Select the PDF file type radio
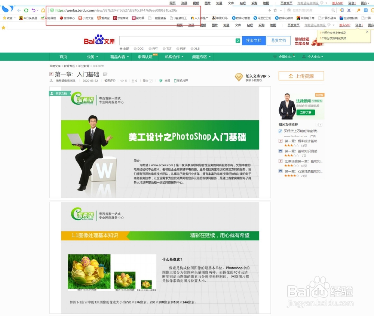 (178, 49)
